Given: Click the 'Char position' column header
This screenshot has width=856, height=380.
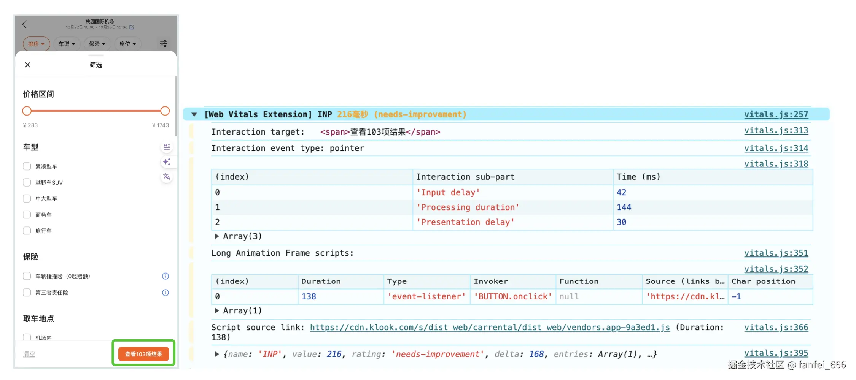Looking at the screenshot, I should pos(770,282).
